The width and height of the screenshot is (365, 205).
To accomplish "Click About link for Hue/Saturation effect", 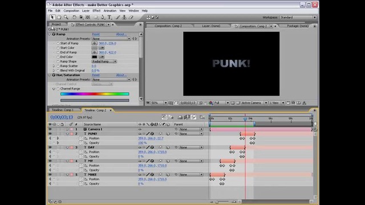I will (x=121, y=75).
